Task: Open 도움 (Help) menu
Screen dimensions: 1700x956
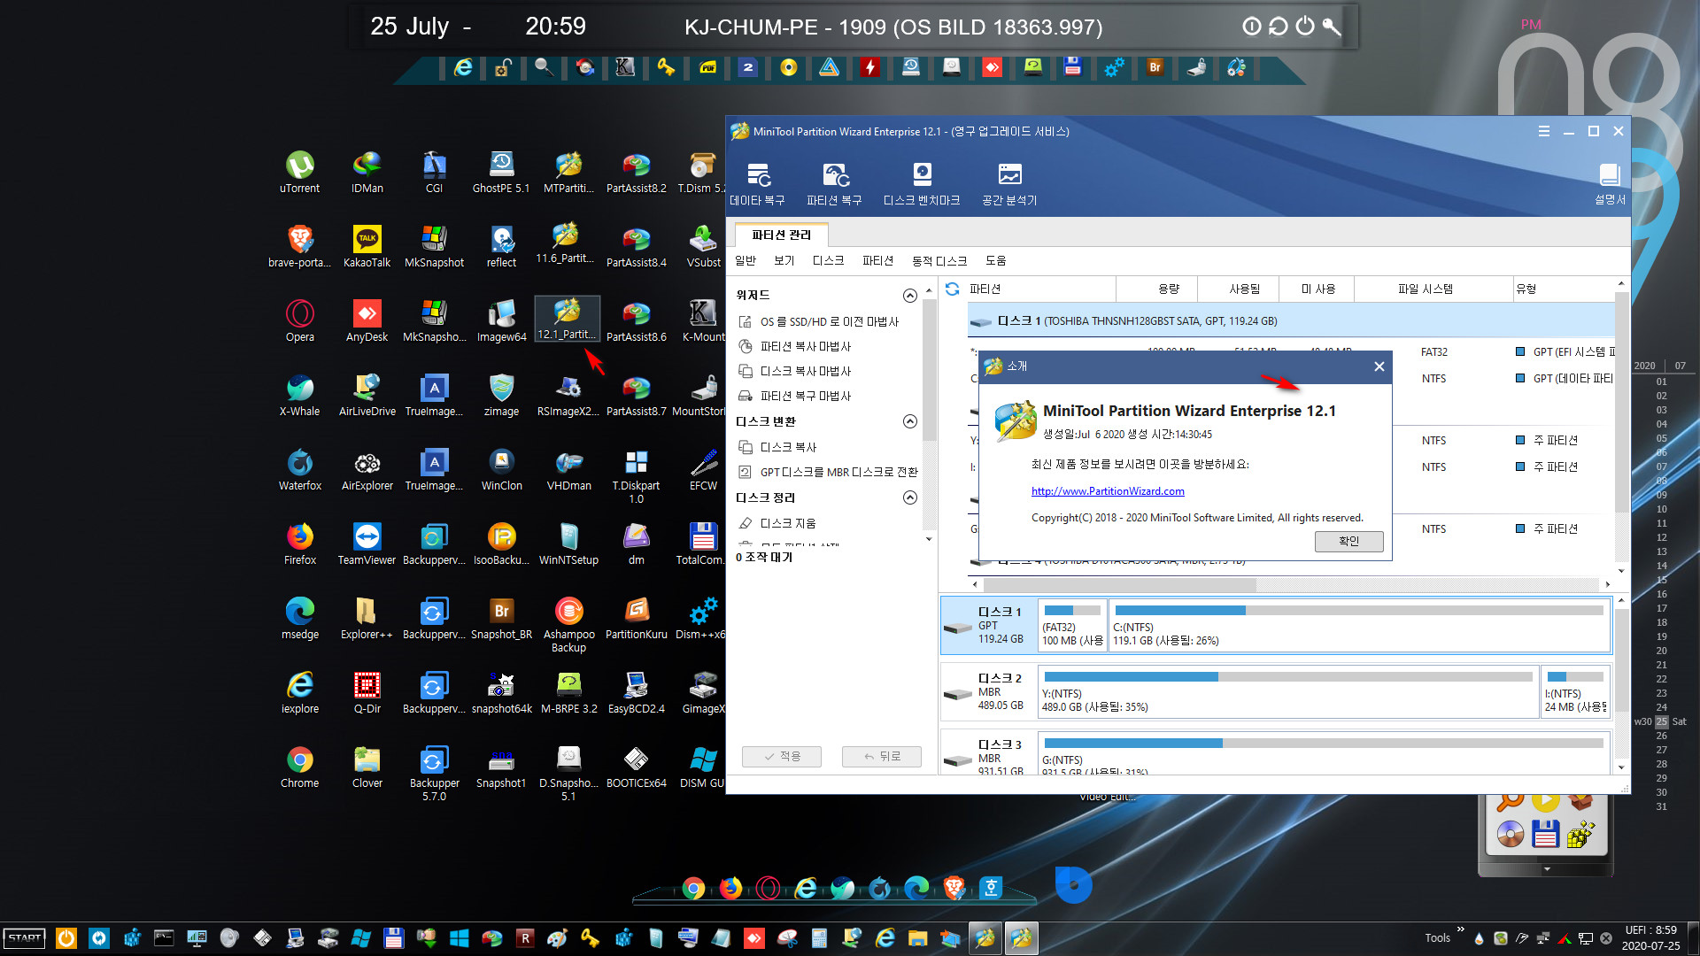Action: 996,260
